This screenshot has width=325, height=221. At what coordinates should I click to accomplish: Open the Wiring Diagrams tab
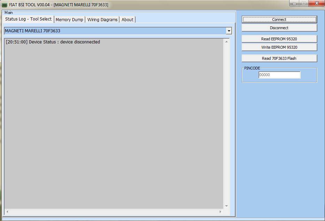click(x=102, y=20)
